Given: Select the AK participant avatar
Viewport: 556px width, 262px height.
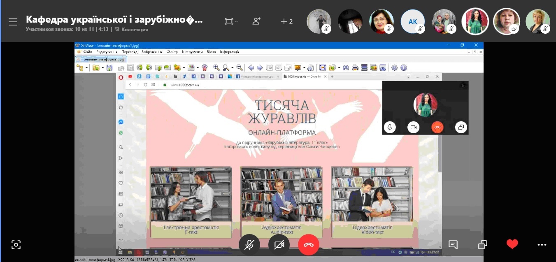Looking at the screenshot, I should pos(412,21).
